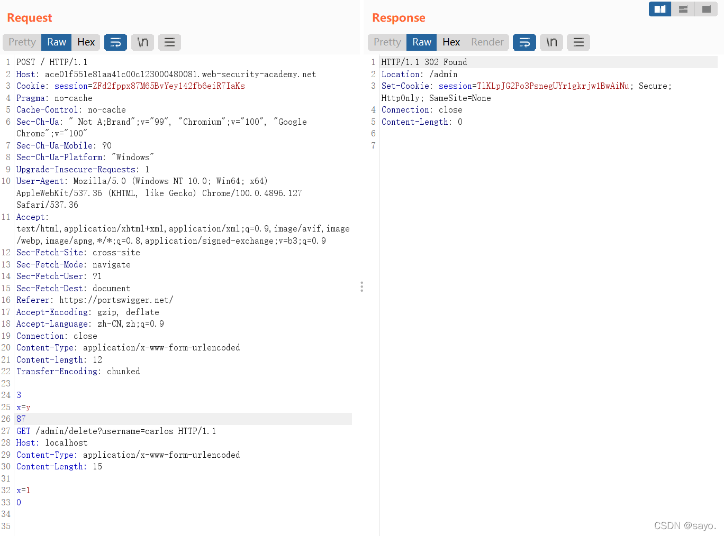Click the 'Content-Length: 15' smuggled header
This screenshot has height=536, width=724.
tap(59, 467)
